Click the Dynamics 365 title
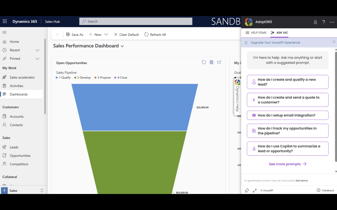Image resolution: width=337 pixels, height=210 pixels. tap(25, 22)
